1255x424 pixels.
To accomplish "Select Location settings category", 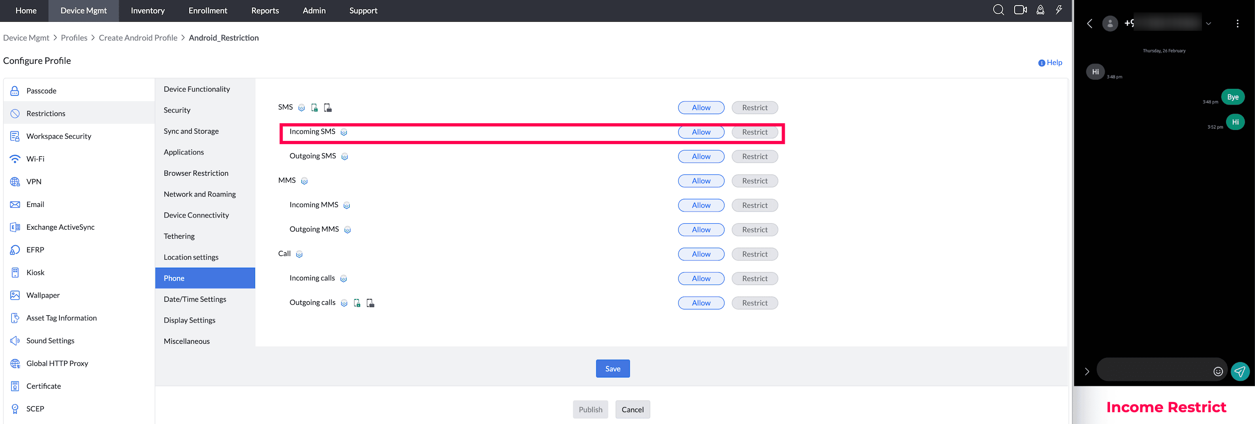I will (x=205, y=257).
